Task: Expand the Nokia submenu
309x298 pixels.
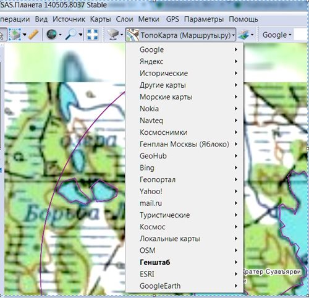Action: click(x=184, y=109)
